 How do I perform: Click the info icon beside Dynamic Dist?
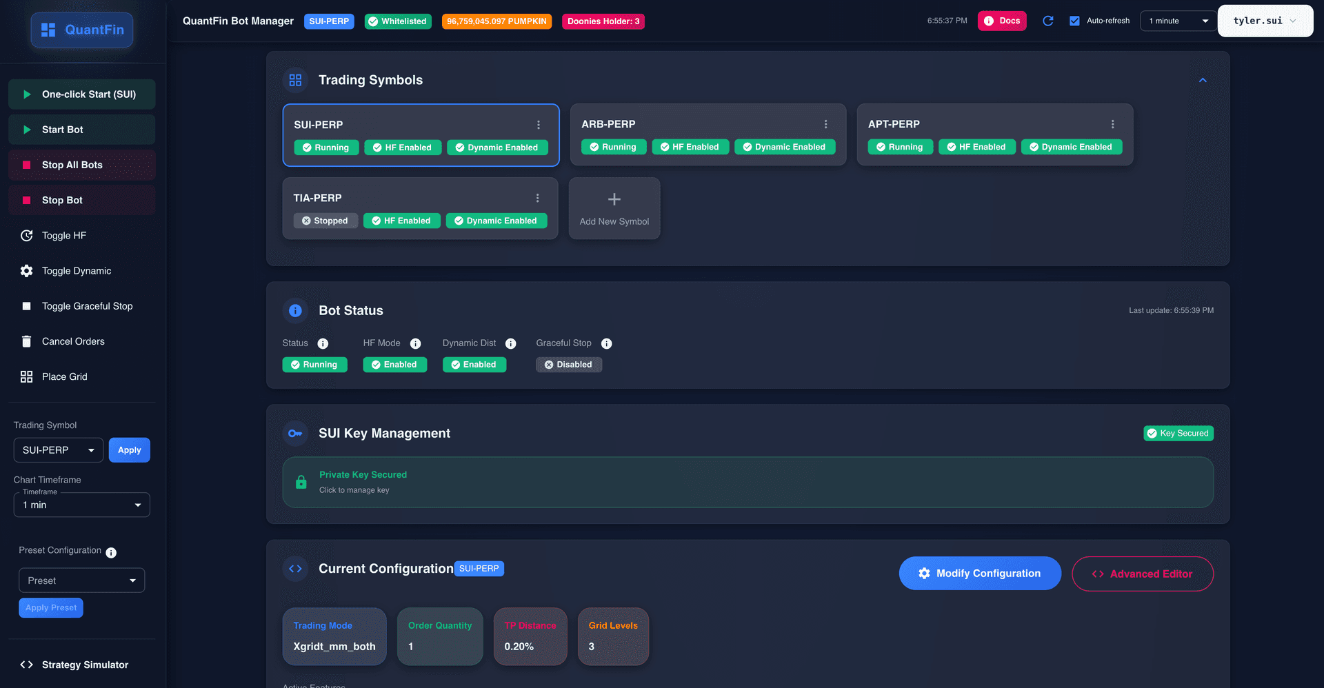pos(511,343)
